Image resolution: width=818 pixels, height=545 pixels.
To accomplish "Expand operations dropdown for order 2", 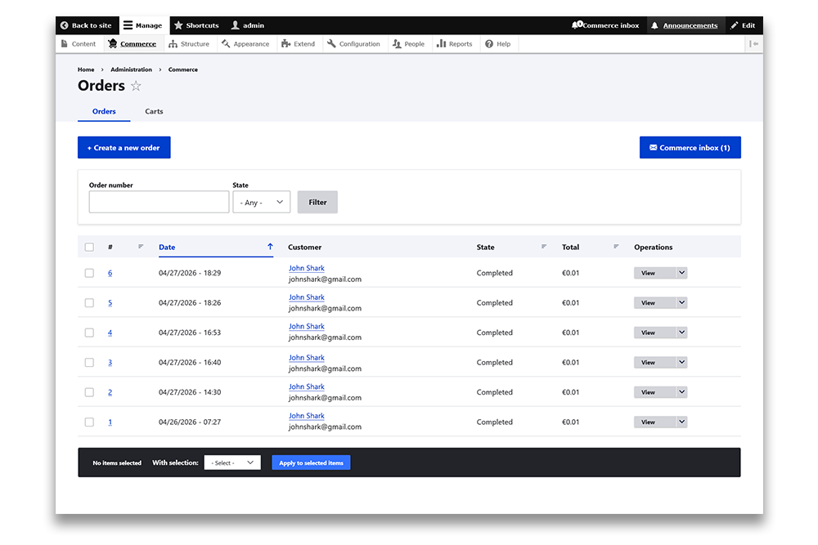I will pos(681,392).
